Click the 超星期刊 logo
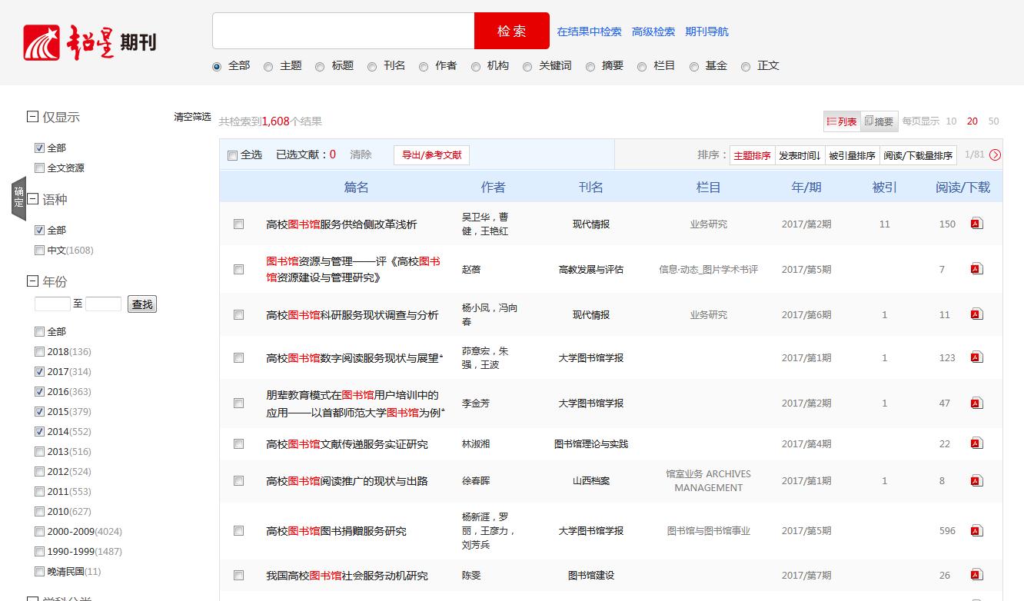 [x=90, y=42]
